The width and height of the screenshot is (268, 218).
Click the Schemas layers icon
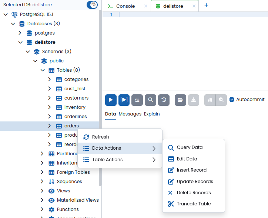(37, 52)
